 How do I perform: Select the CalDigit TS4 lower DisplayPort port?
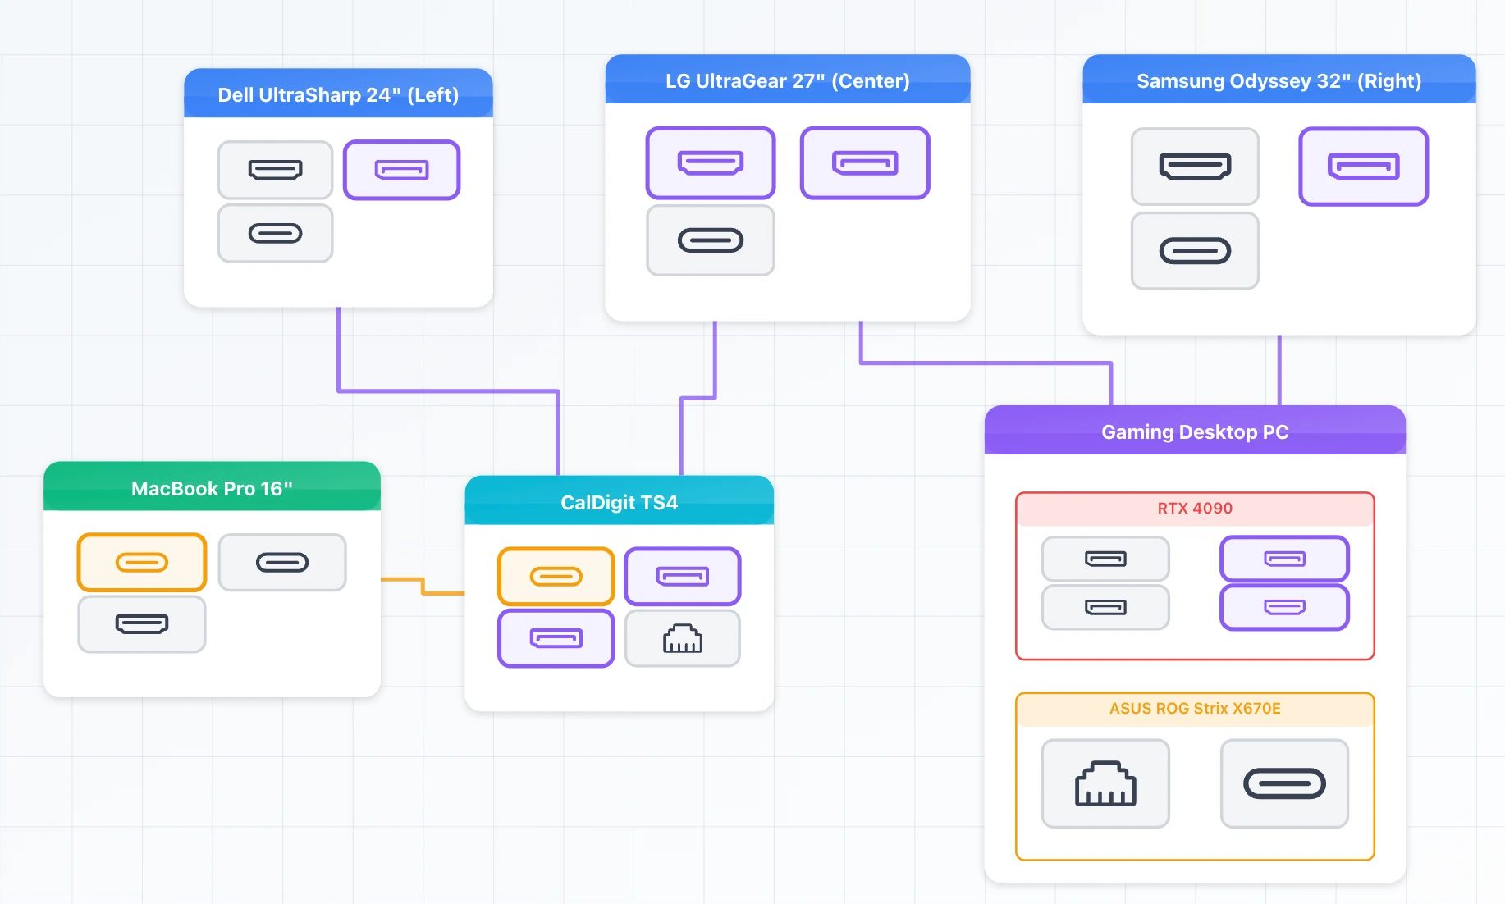click(x=556, y=638)
